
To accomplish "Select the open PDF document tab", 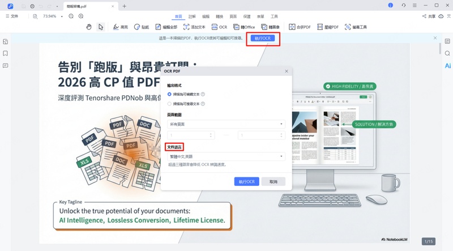I will click(91, 6).
